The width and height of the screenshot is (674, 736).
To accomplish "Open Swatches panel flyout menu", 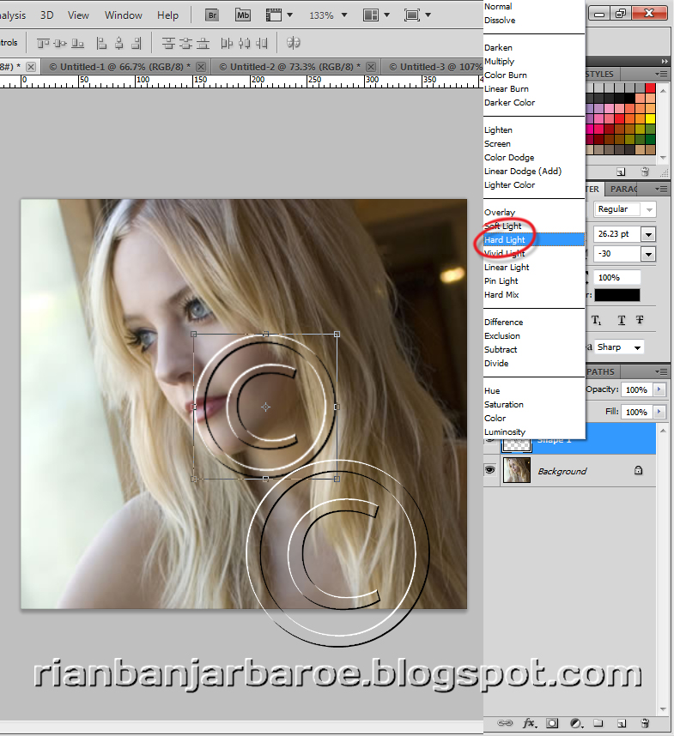I will (x=661, y=74).
